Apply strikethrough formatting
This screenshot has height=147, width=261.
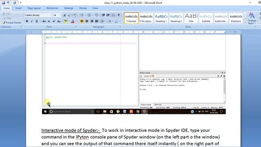44,21
